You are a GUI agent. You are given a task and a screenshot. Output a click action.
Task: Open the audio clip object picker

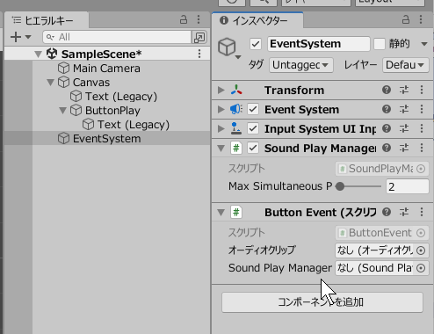(x=421, y=250)
